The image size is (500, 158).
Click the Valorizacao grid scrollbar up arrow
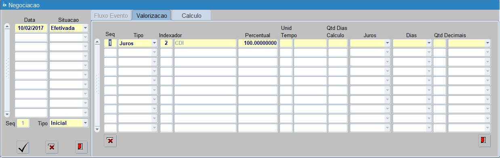click(x=97, y=42)
